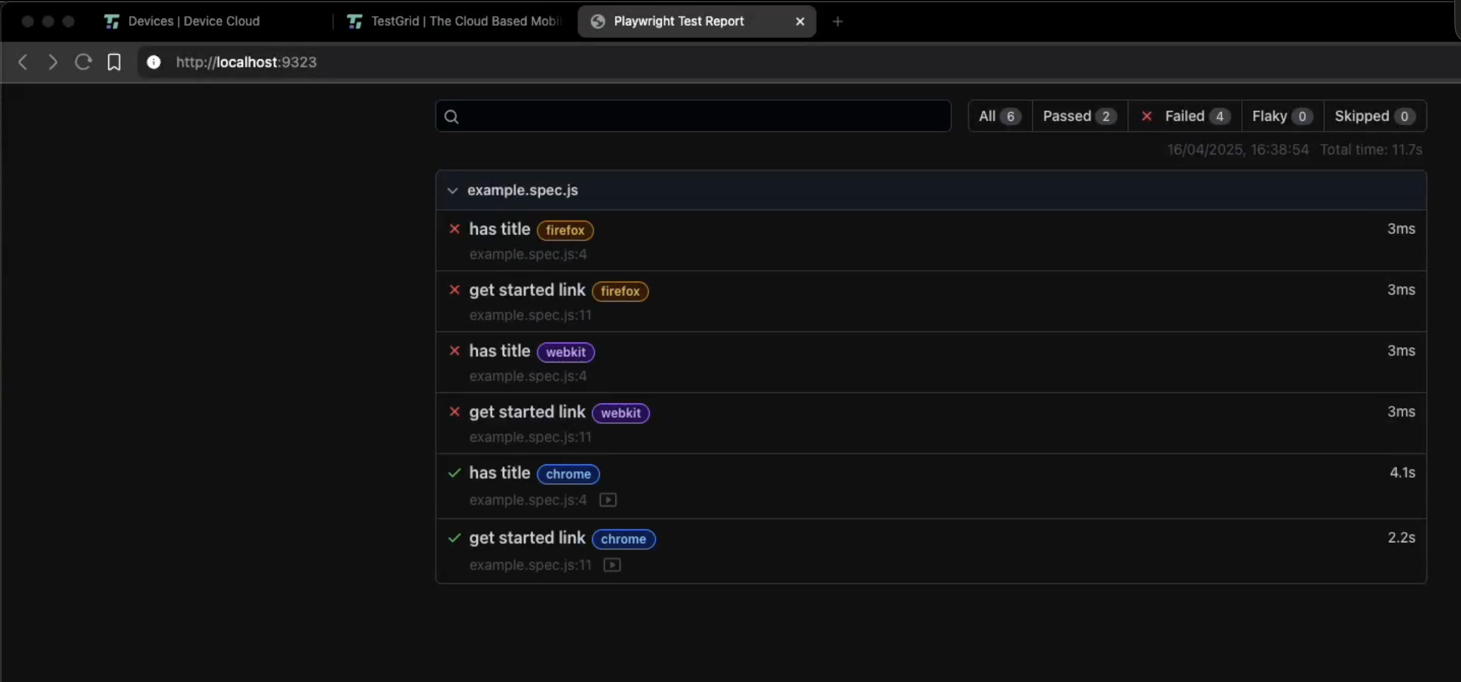
Task: Open failed 'has title' firefox test
Action: pos(500,229)
